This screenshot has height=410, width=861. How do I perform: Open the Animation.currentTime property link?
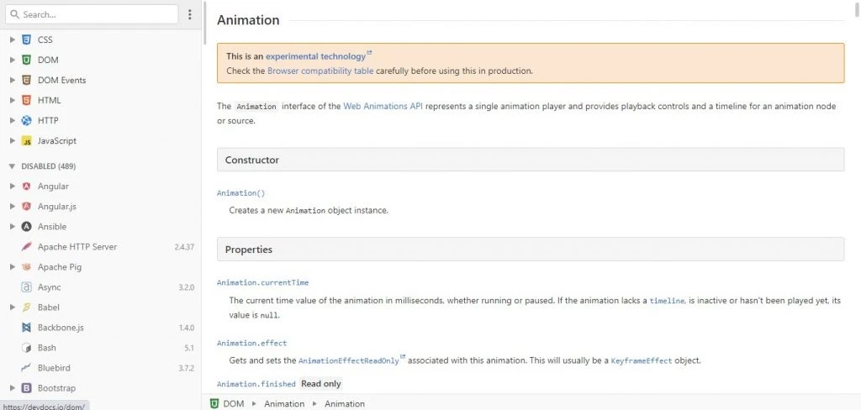263,282
